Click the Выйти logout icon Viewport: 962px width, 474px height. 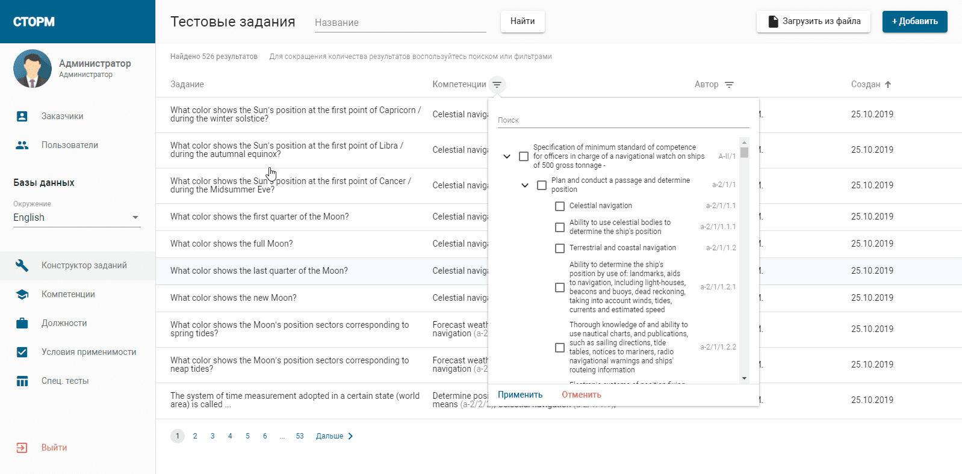coord(22,448)
